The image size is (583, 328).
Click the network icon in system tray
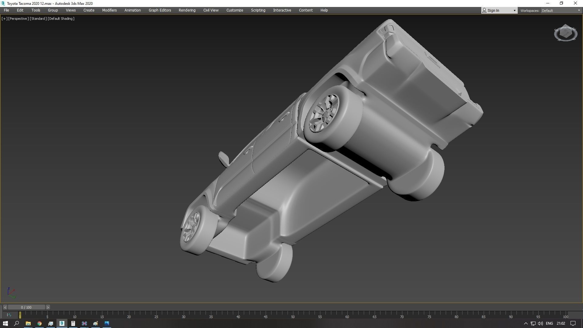click(x=533, y=323)
